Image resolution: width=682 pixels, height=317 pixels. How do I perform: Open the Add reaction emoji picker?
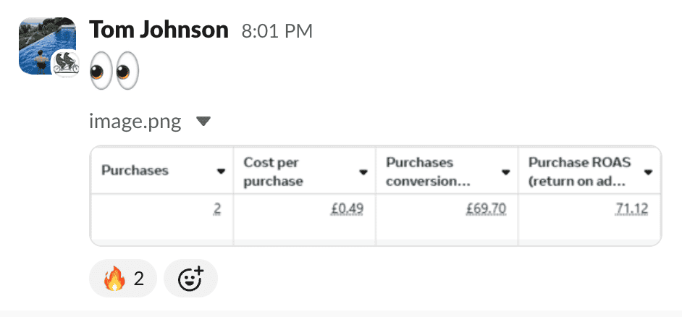190,278
